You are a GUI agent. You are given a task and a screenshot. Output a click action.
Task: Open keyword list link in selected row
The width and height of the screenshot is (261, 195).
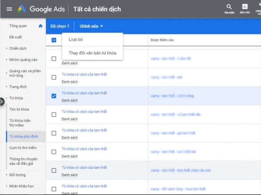pos(84,93)
